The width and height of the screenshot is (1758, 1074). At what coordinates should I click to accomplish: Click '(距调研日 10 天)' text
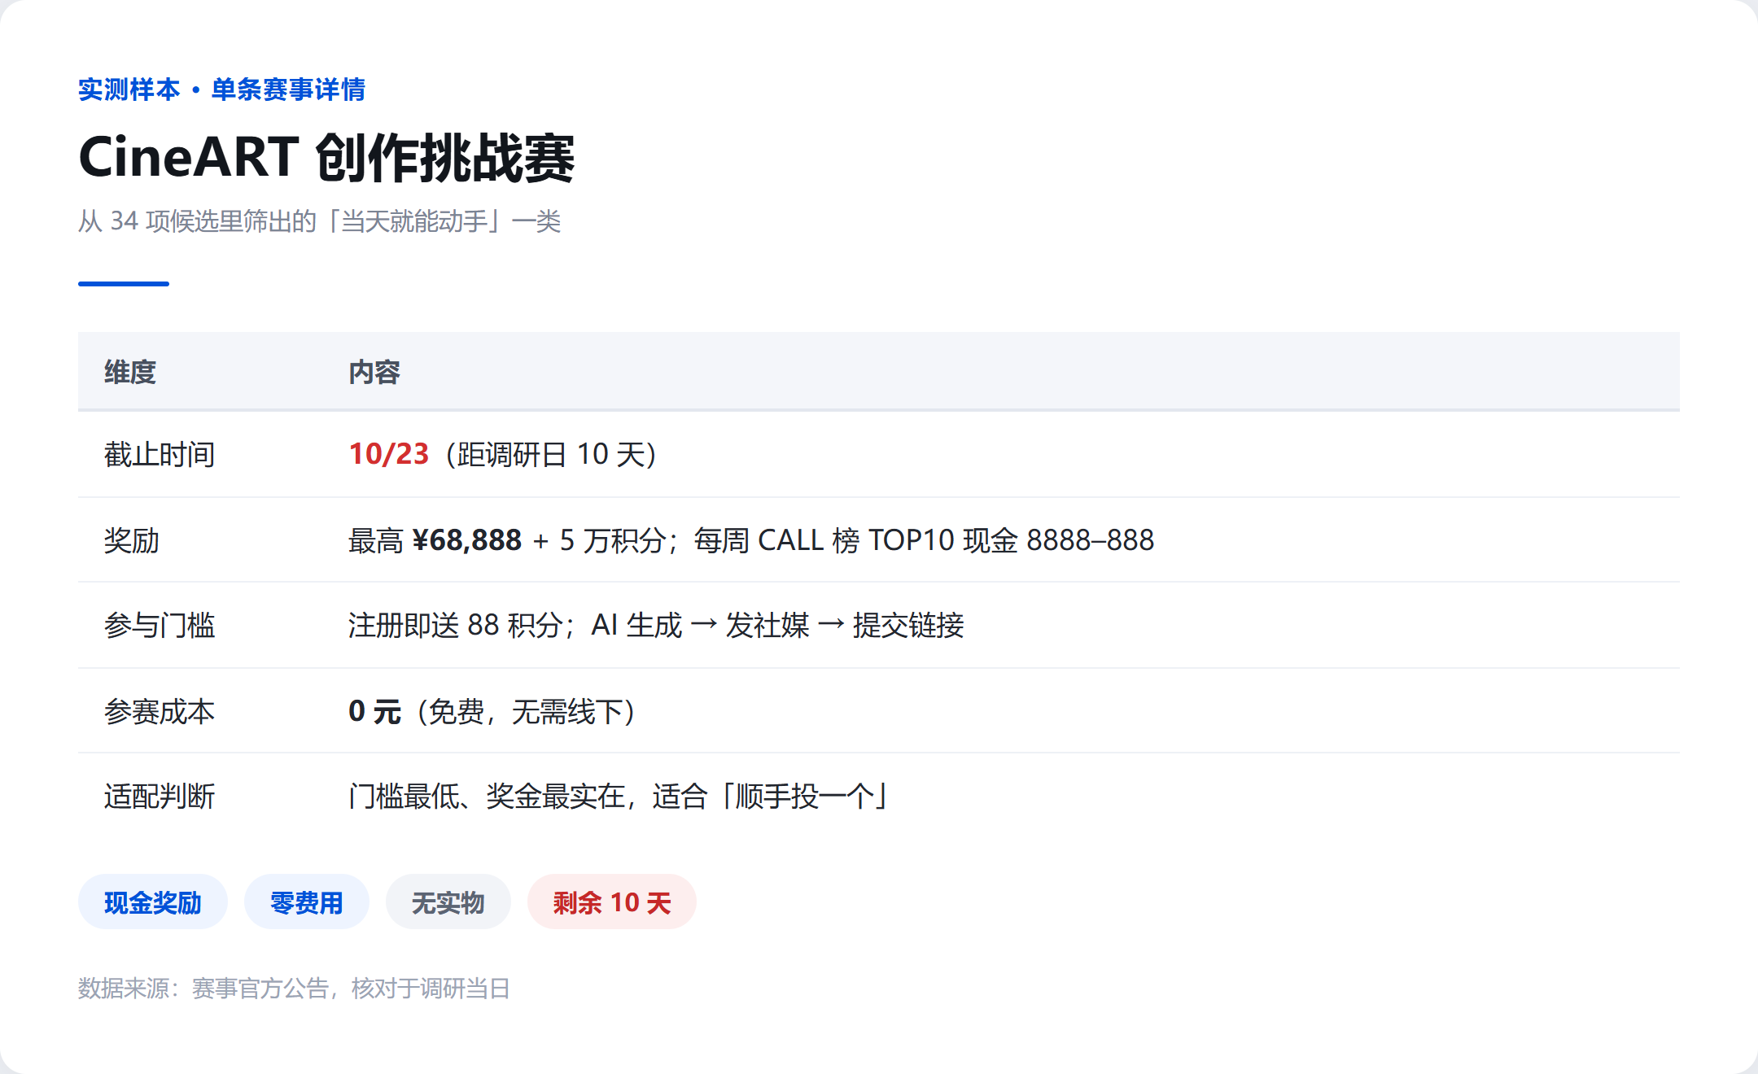(x=551, y=455)
